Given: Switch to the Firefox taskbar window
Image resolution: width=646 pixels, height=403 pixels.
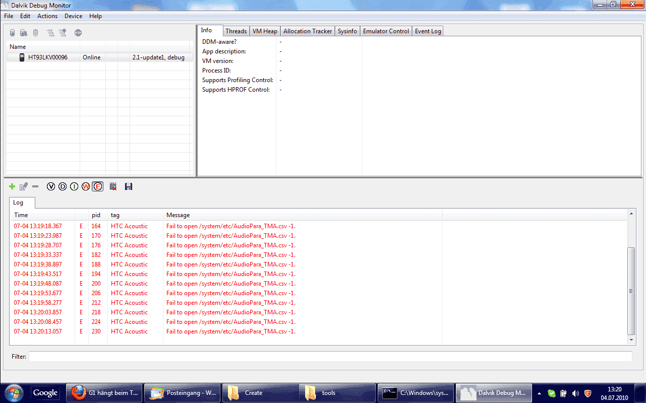Looking at the screenshot, I should pyautogui.click(x=104, y=393).
